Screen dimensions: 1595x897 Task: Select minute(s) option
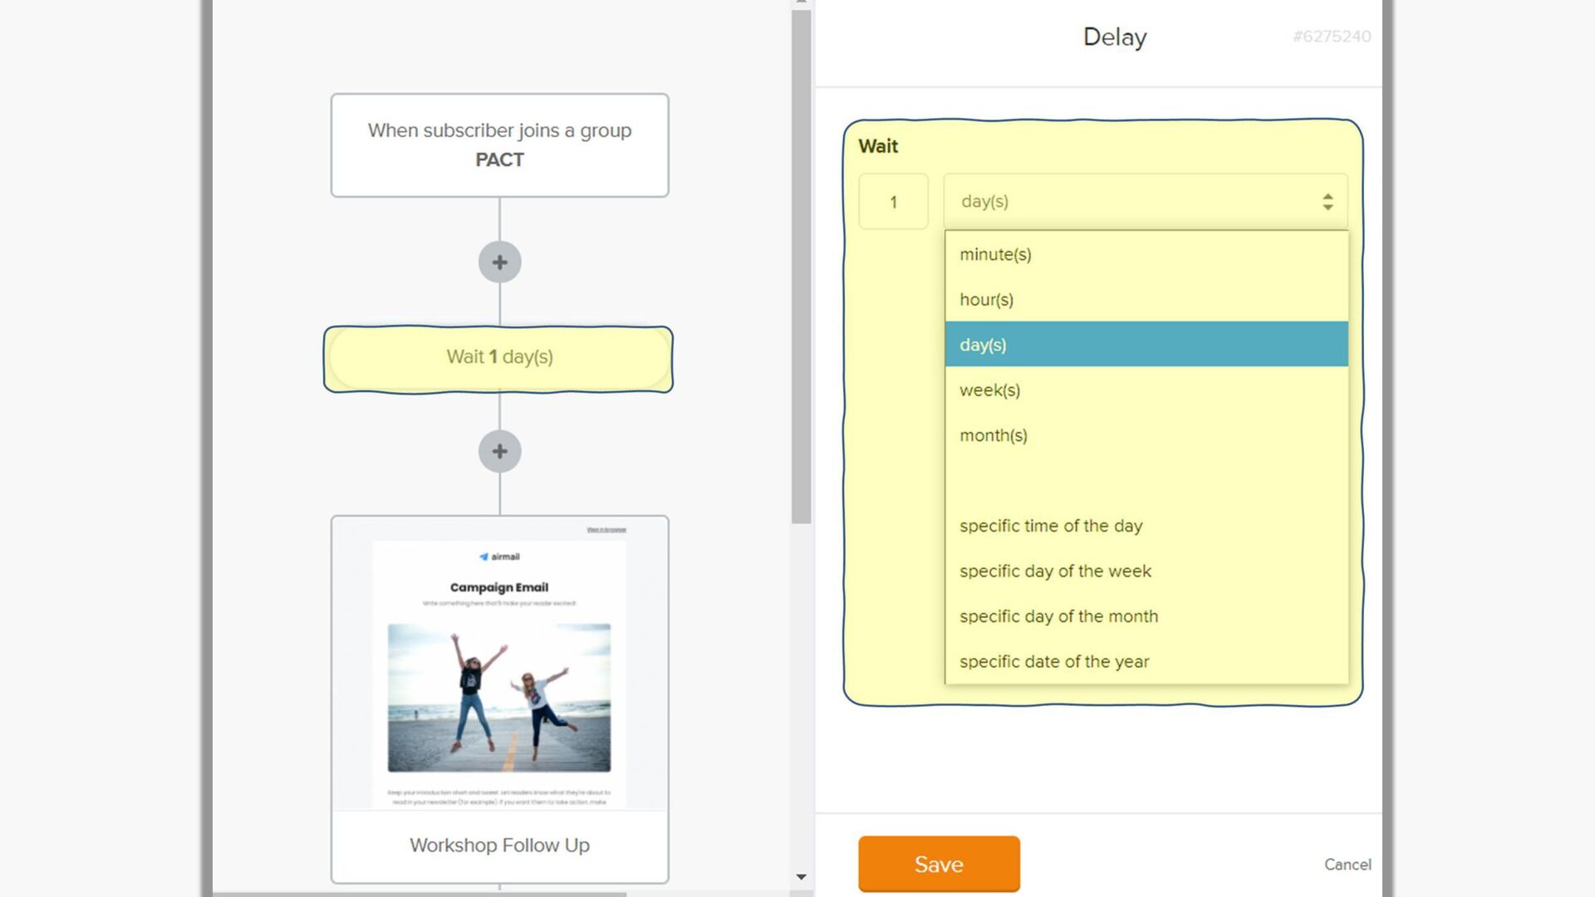tap(995, 255)
